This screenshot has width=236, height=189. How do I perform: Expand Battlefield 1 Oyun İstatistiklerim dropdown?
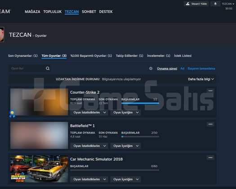pyautogui.click(x=89, y=146)
